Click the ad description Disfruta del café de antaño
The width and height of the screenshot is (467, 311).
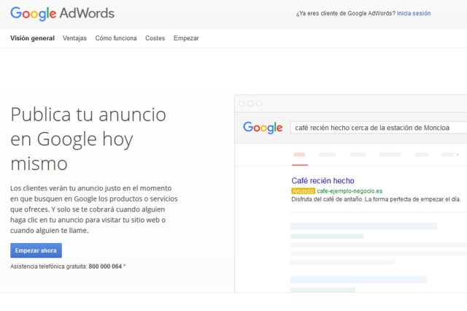376,199
